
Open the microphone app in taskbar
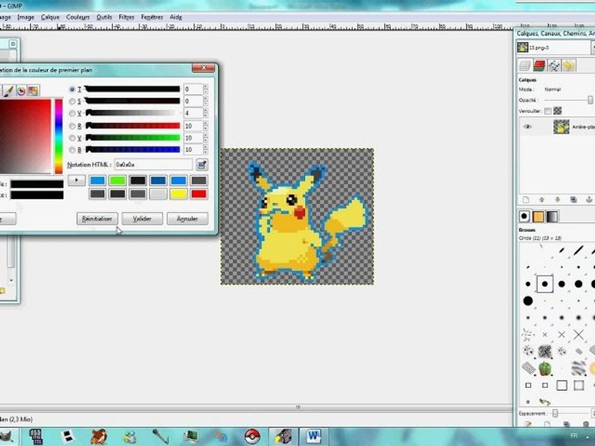coord(160,436)
